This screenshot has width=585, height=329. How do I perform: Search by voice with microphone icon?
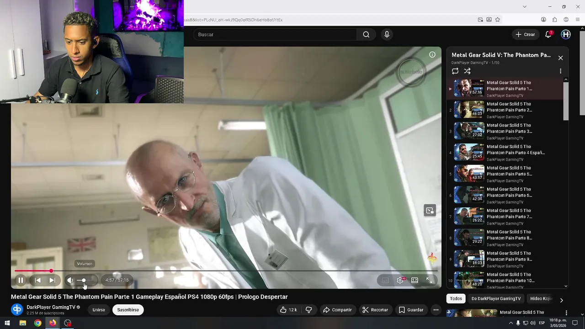pos(387,34)
